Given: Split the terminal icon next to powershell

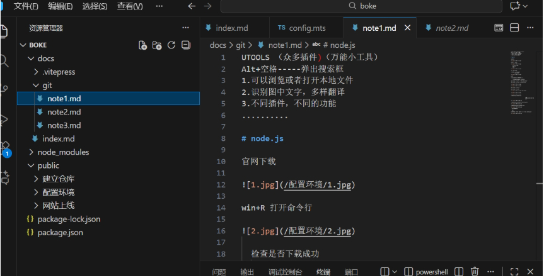Looking at the screenshot, I should click(459, 272).
